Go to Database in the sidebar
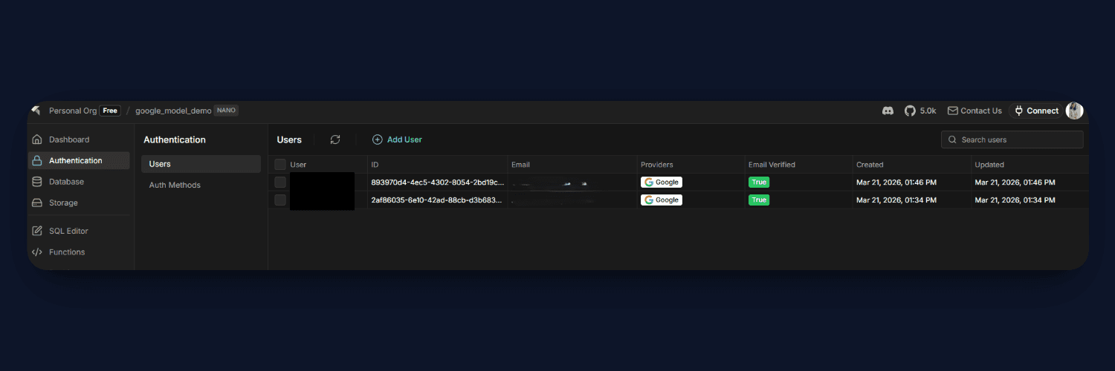1115x371 pixels. click(66, 182)
